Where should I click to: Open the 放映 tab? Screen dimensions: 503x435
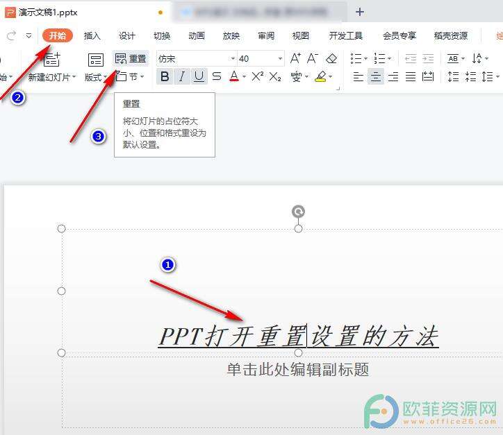coord(231,36)
